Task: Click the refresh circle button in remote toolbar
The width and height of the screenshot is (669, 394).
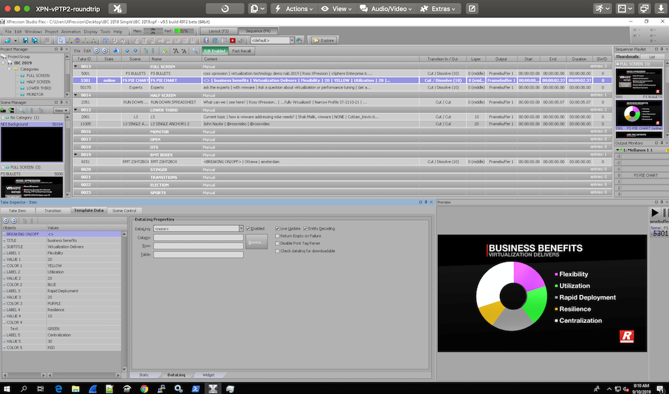Action: [225, 8]
